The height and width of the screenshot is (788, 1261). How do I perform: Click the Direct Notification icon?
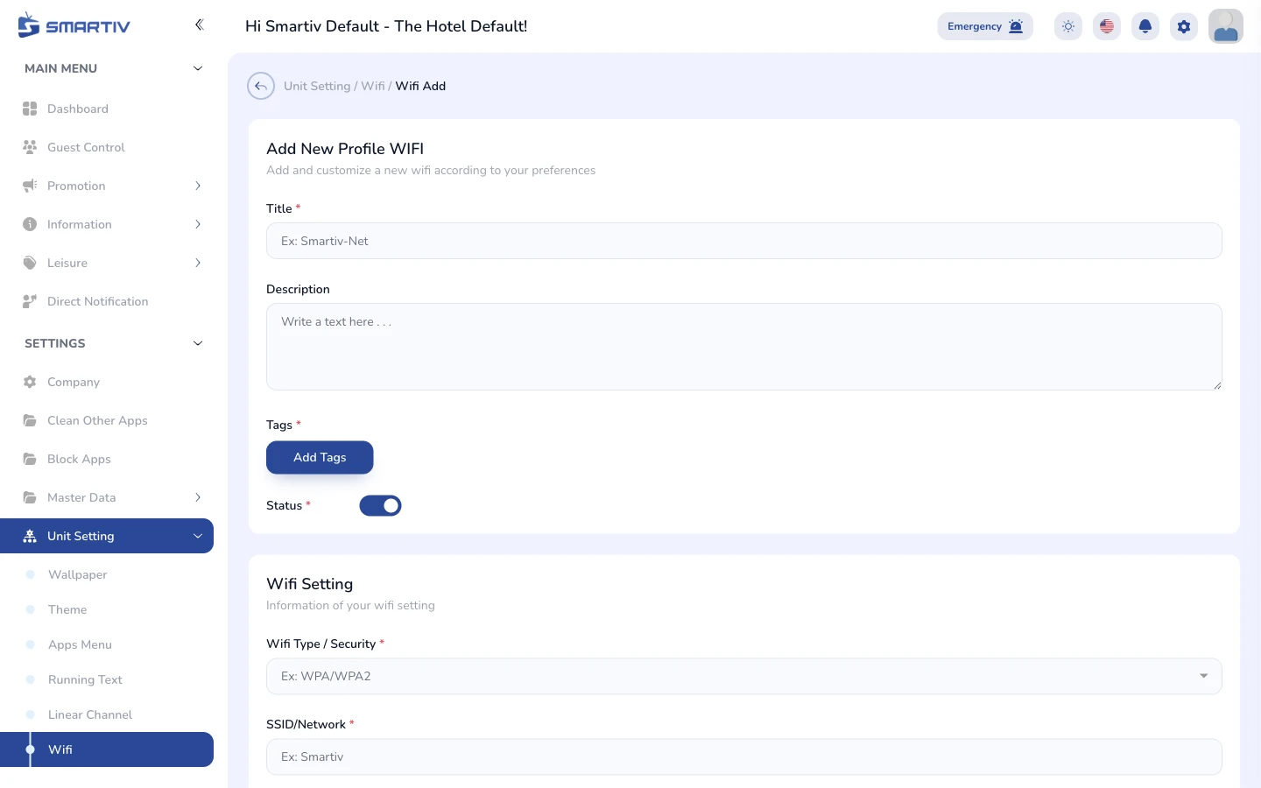click(30, 301)
